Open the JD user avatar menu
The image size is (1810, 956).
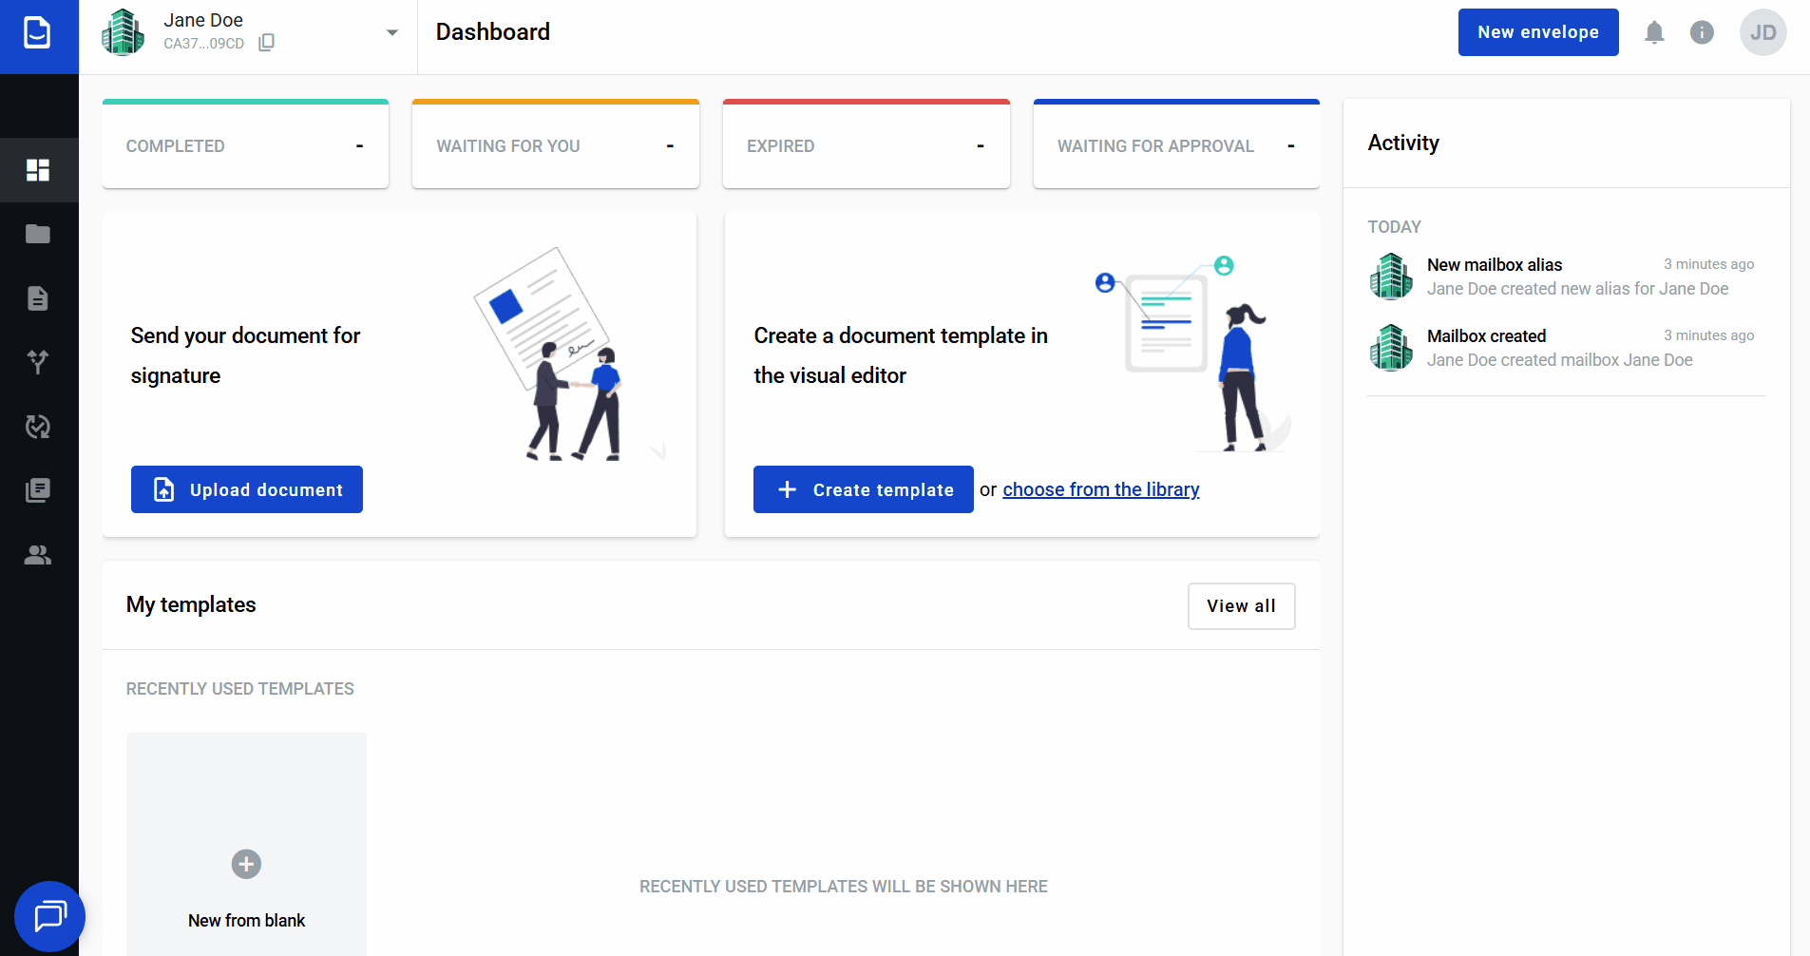click(1762, 32)
